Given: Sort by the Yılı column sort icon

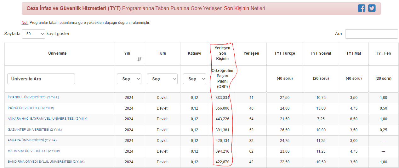Looking at the screenshot, I should [x=140, y=59].
